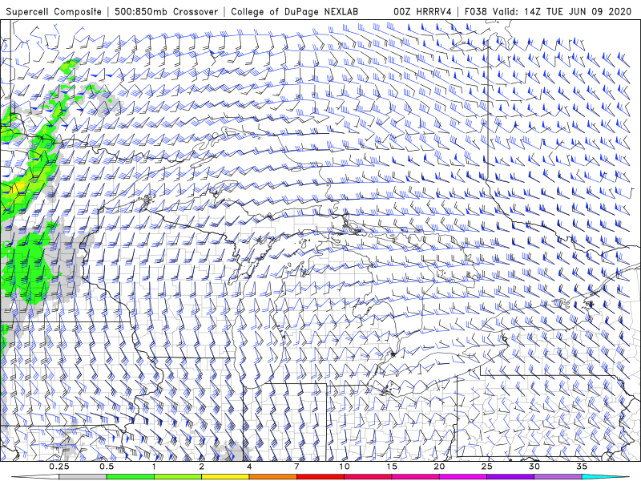Click the cyan above-35 legend arrow swatch
This screenshot has width=641, height=481.
pos(605,477)
